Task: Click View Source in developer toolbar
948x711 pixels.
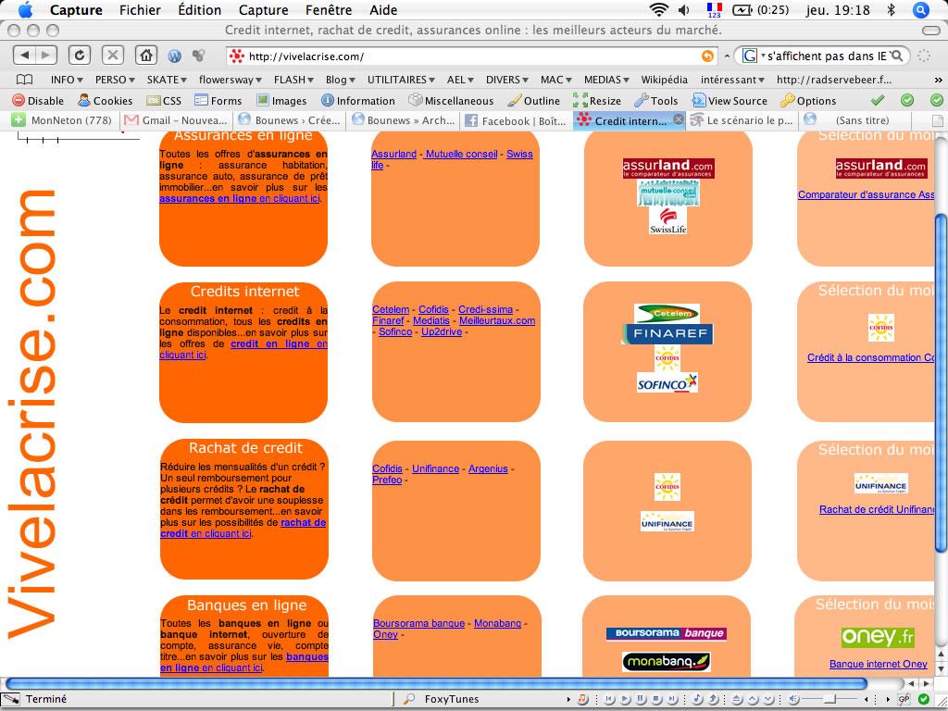Action: [730, 100]
